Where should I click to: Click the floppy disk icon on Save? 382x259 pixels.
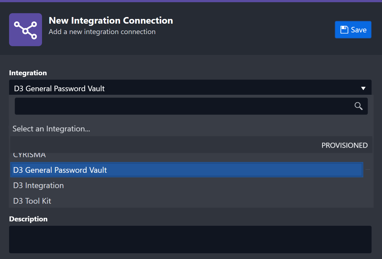pos(344,30)
